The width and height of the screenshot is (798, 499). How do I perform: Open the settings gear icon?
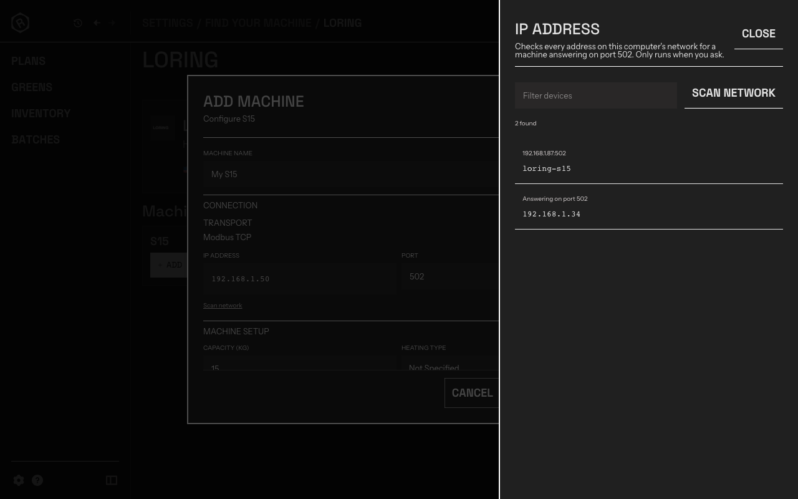tap(19, 480)
